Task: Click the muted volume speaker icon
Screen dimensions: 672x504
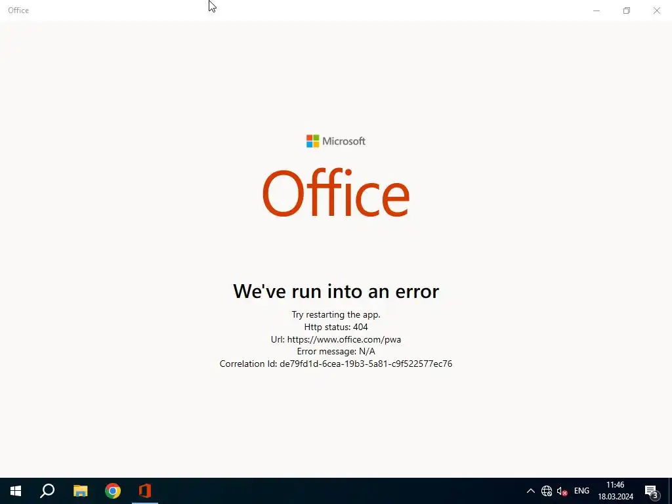Action: pos(562,491)
